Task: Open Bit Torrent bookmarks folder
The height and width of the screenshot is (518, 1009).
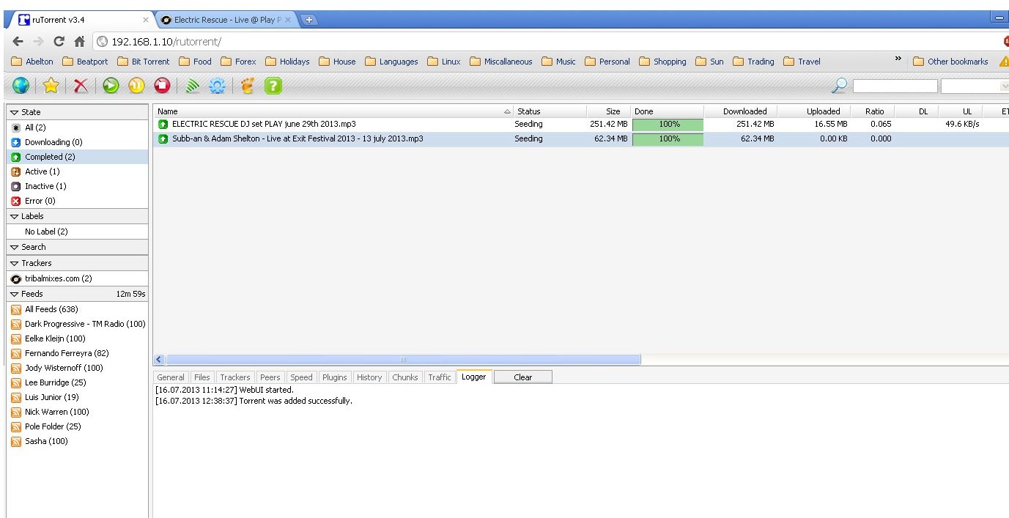Action: [143, 62]
